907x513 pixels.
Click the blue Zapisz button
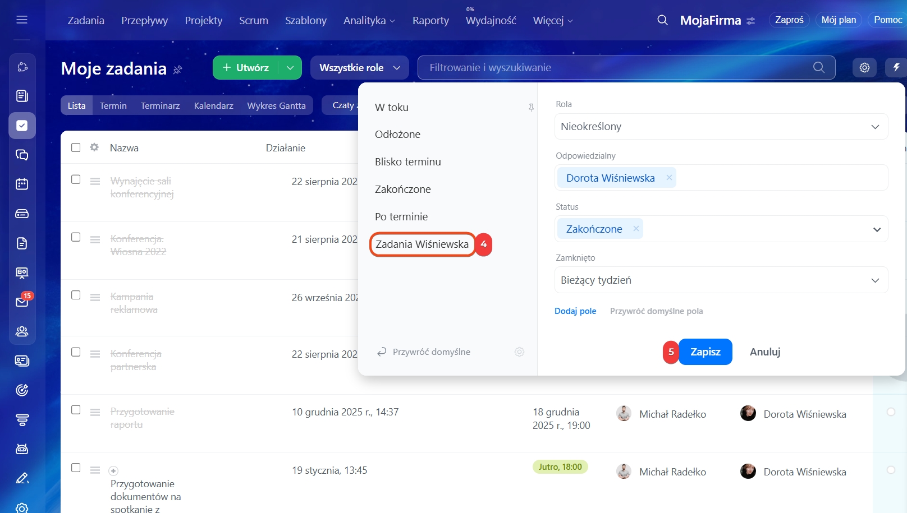(705, 352)
